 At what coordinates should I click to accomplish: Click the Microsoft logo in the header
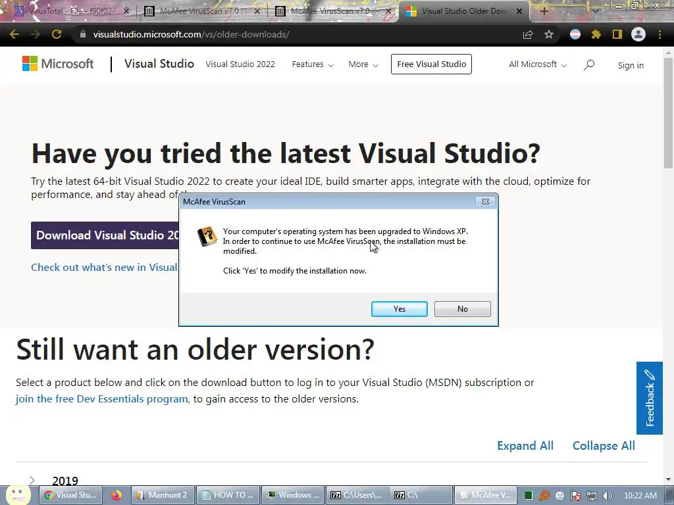pos(58,64)
